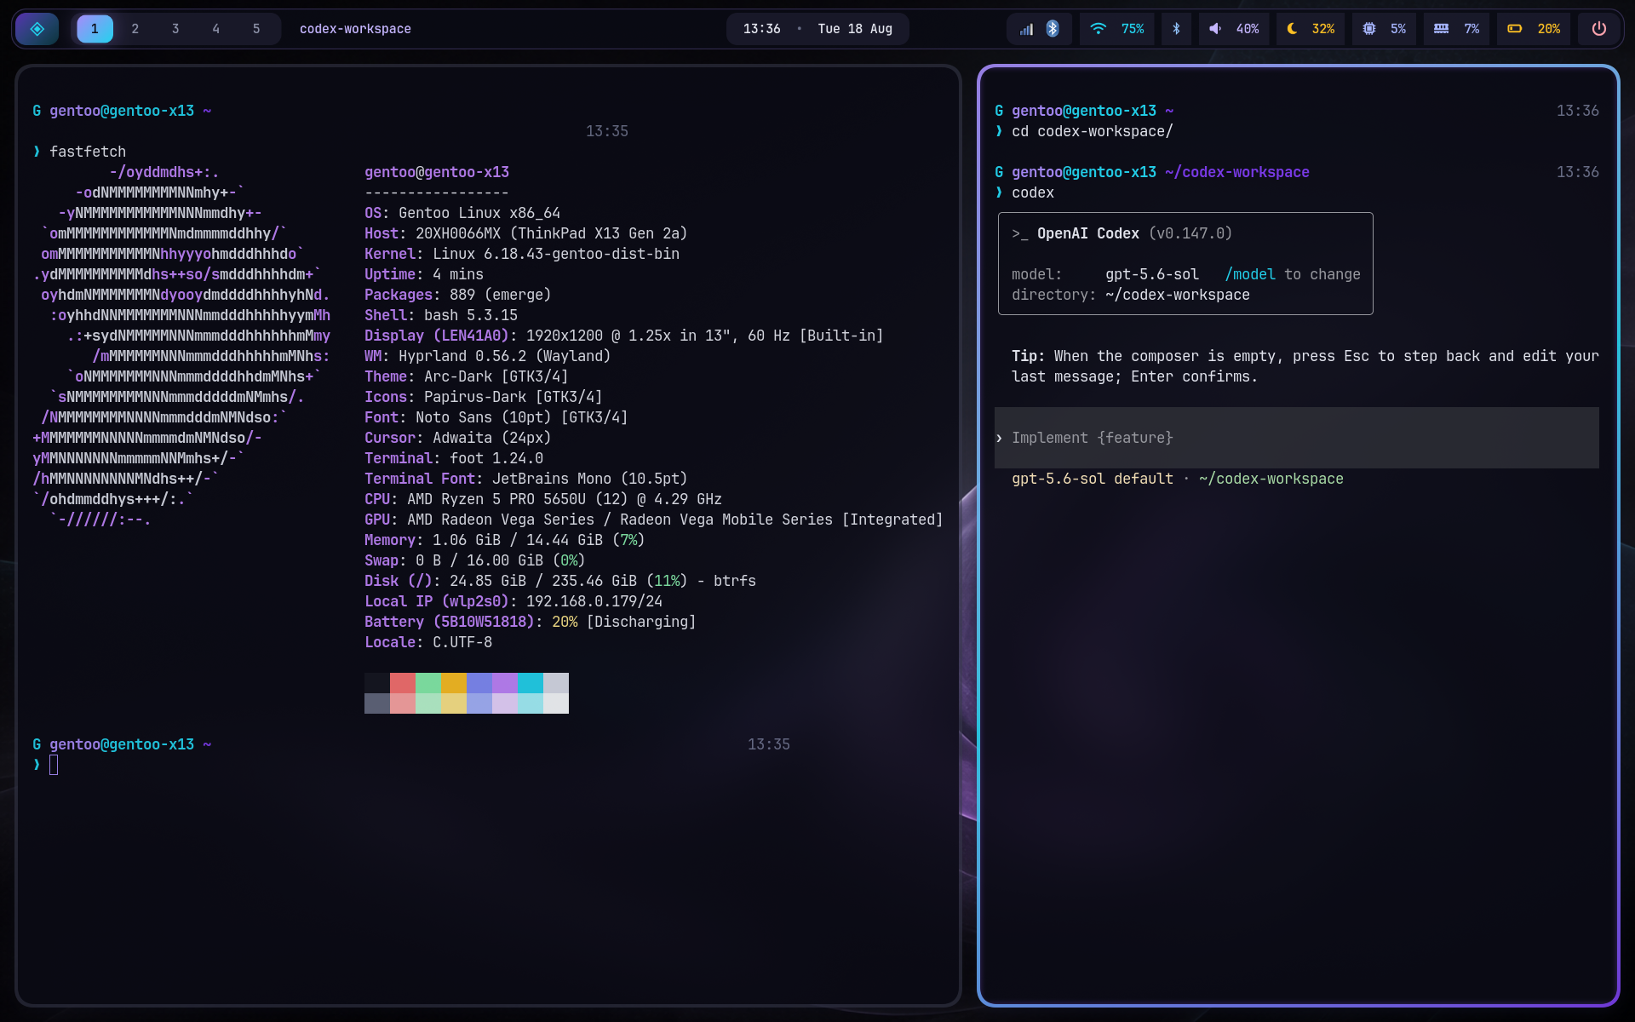Click the 7% memory usage value

1471,29
